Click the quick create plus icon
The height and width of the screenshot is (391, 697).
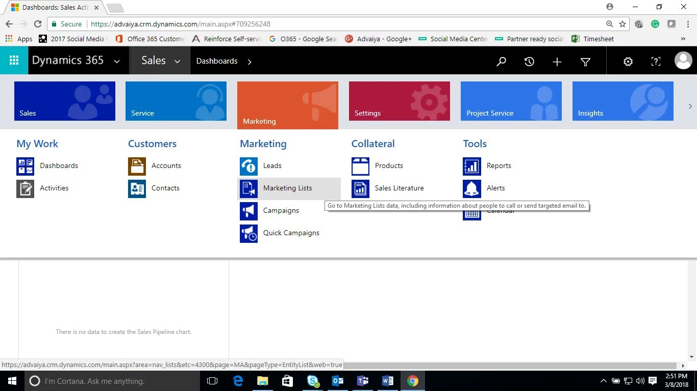point(557,62)
